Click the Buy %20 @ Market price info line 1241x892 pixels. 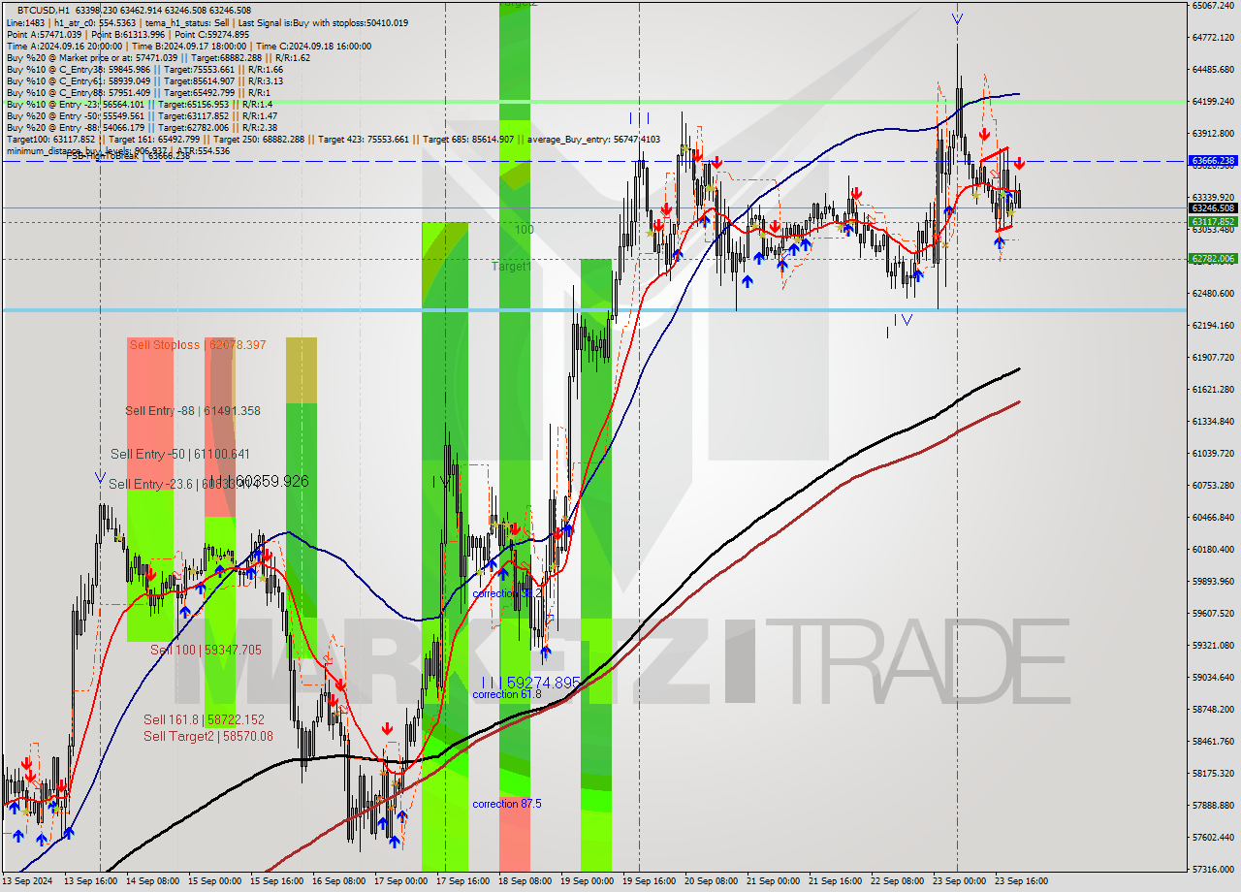158,57
